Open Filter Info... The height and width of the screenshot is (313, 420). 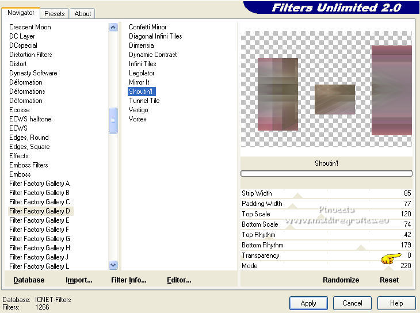(x=128, y=280)
